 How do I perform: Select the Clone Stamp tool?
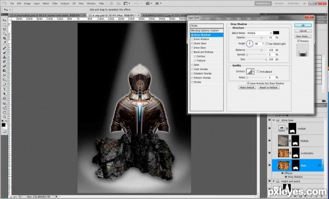[x=4, y=57]
